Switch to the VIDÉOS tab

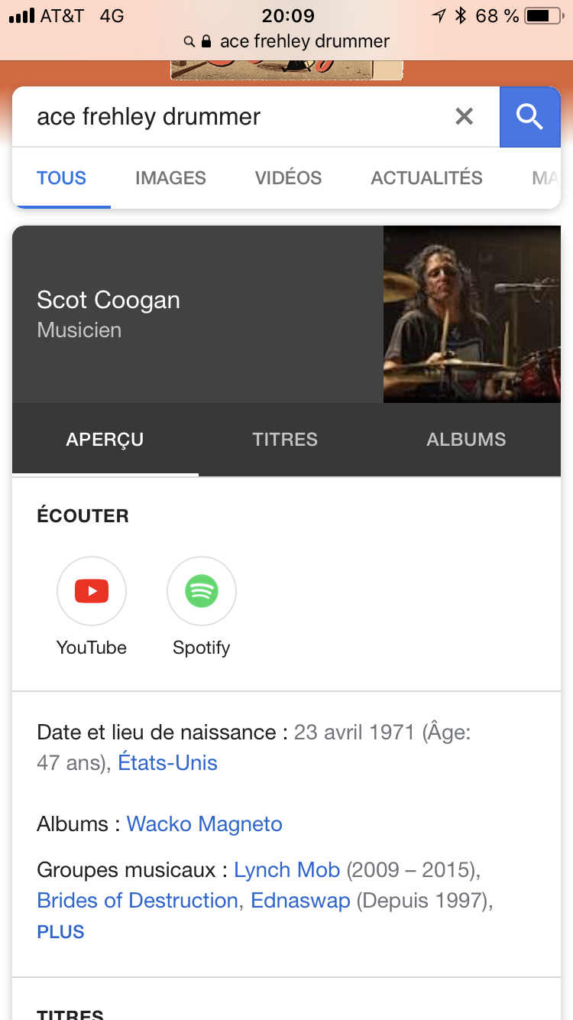click(x=288, y=178)
